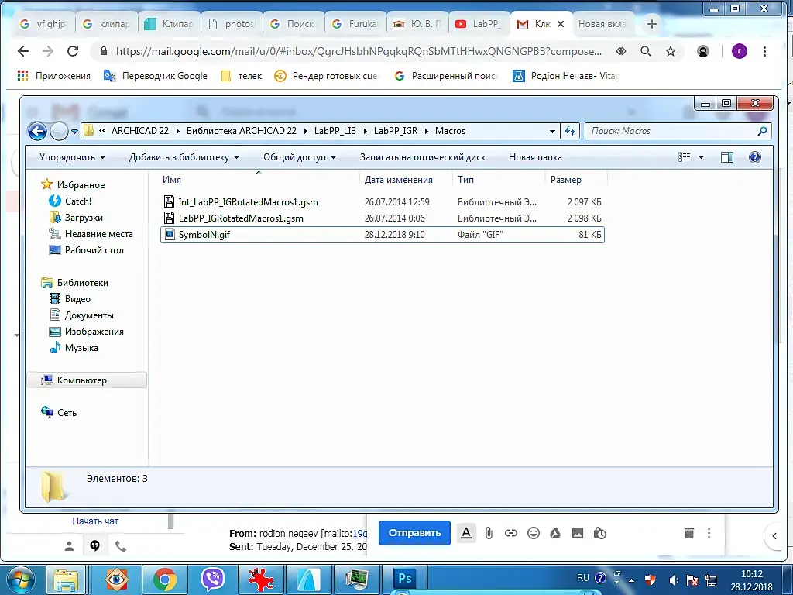Open the view options dropdown arrow
Image resolution: width=793 pixels, height=595 pixels.
(x=701, y=157)
